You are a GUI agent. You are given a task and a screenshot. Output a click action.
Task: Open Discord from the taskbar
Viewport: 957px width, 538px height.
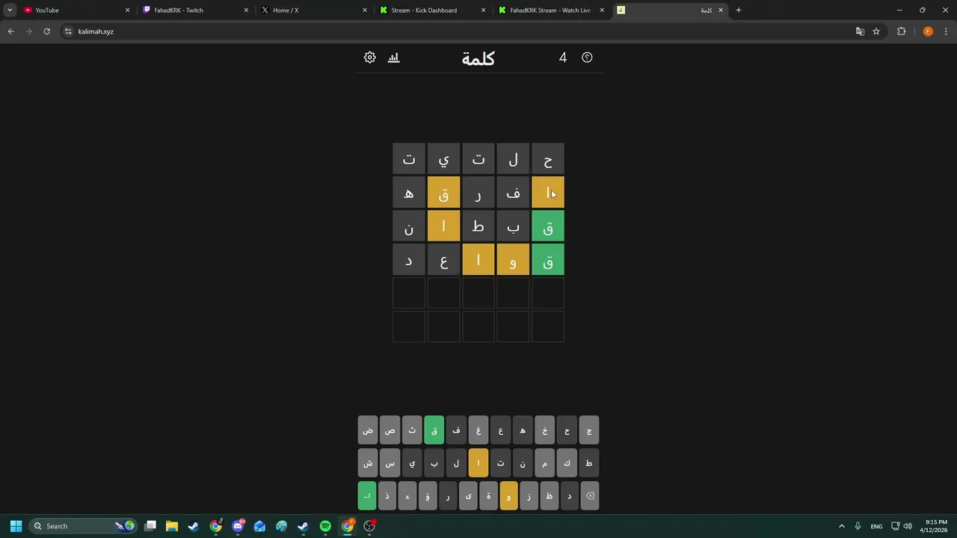(x=238, y=526)
